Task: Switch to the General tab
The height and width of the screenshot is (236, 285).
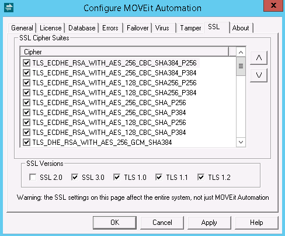Action: coord(22,28)
